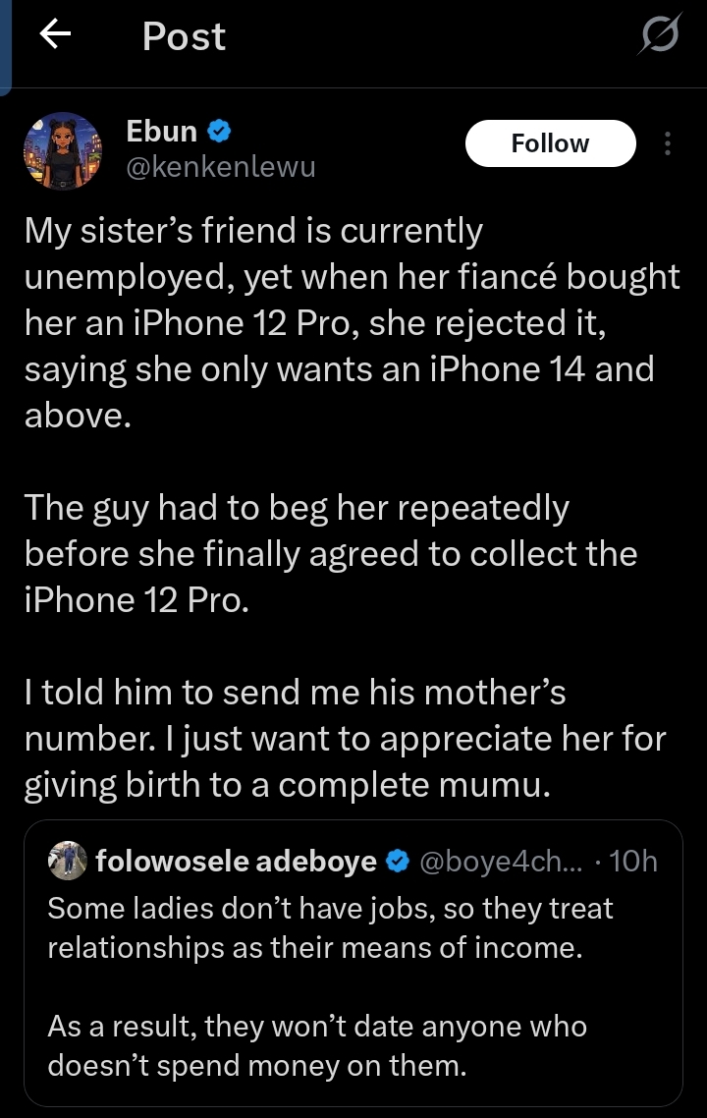Tap quoted text beginning "As a result"
This screenshot has height=1118, width=707.
(x=317, y=1046)
